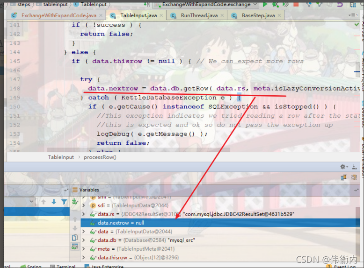The image size is (364, 268).
Task: Run with coverage icon in toolbar
Action: tap(286, 4)
